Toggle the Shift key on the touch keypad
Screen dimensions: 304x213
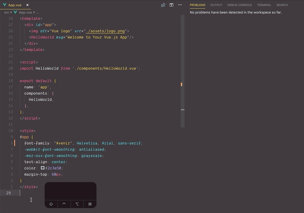51,204
